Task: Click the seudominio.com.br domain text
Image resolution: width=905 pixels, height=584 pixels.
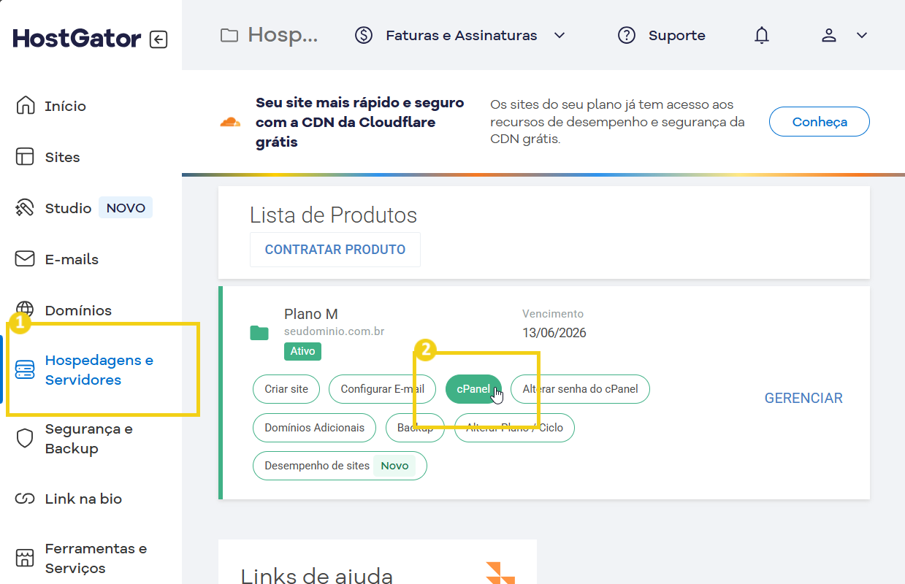Action: tap(335, 331)
